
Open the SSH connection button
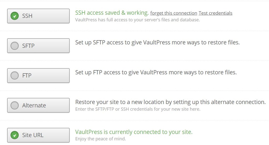[x=38, y=16]
